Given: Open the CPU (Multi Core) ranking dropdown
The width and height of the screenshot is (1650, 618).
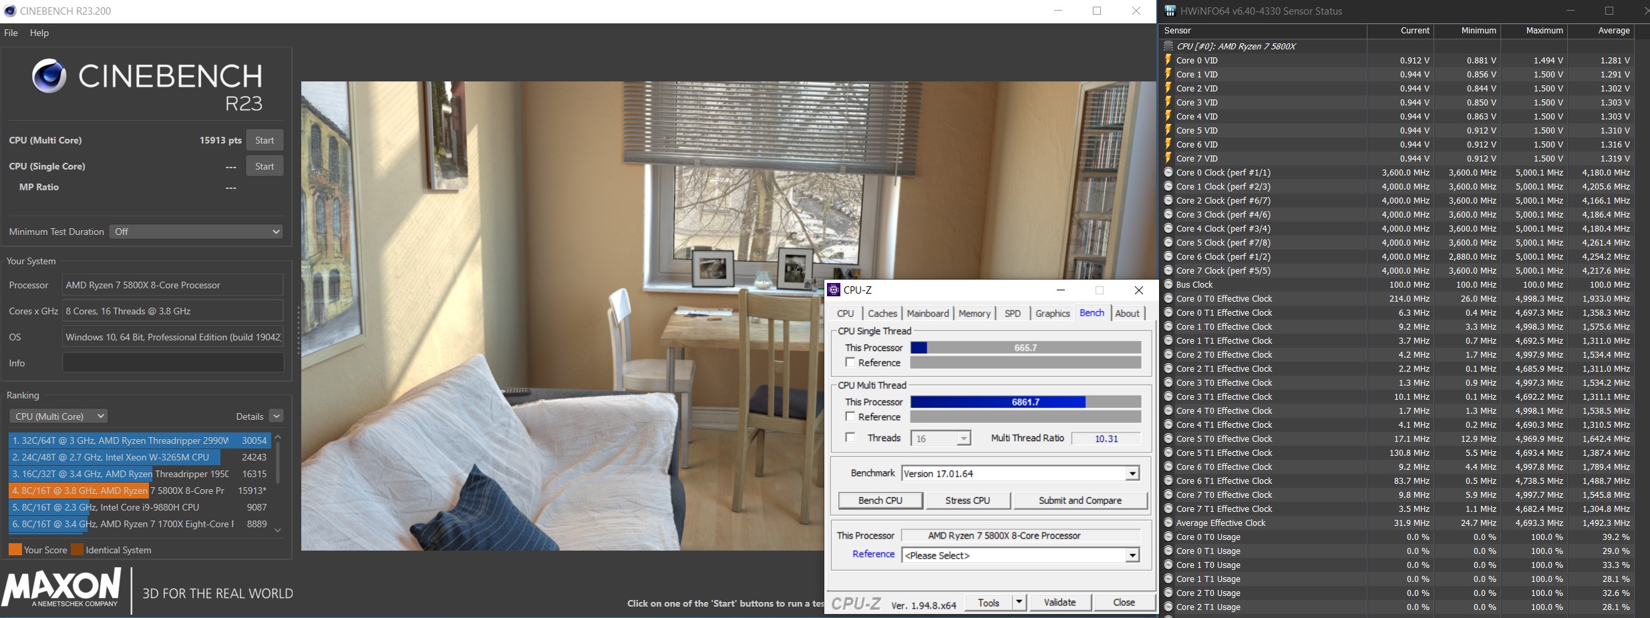Looking at the screenshot, I should point(58,416).
